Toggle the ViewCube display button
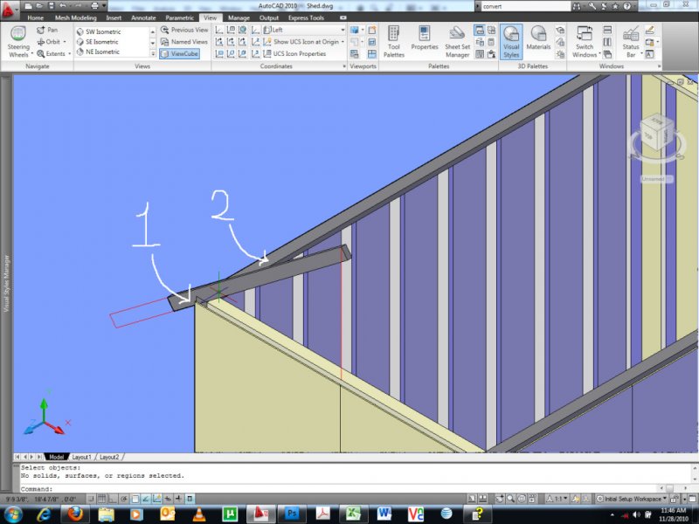699x524 pixels. tap(179, 53)
